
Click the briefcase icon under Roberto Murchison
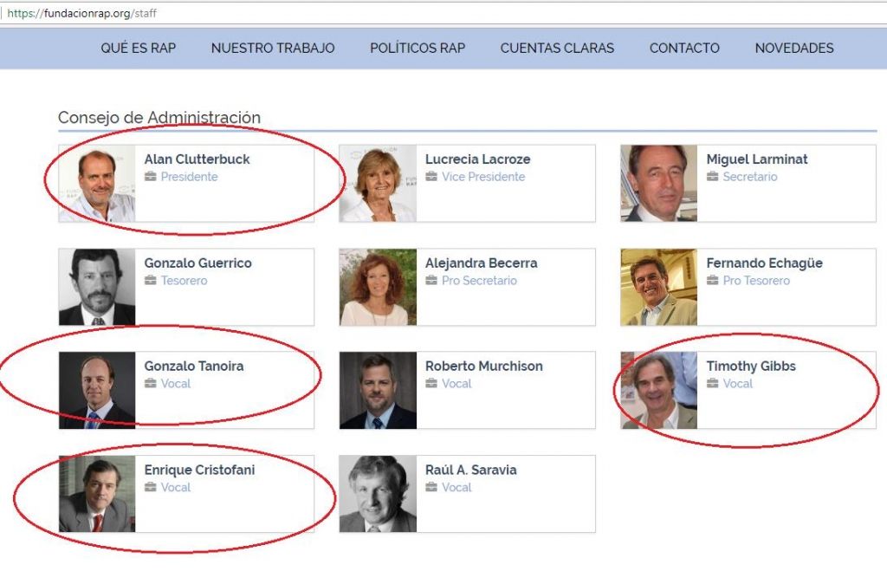(431, 384)
